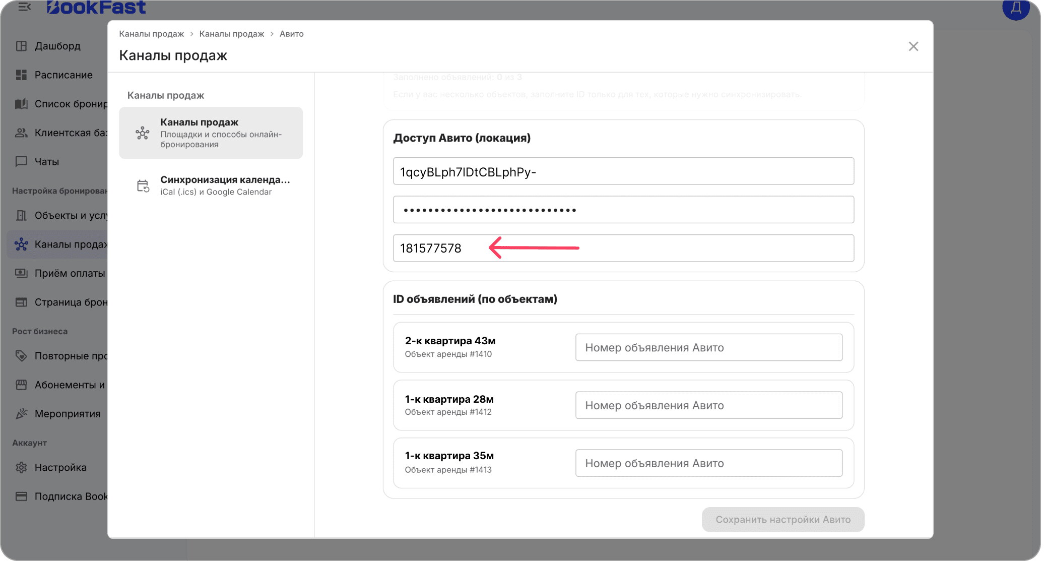
Task: Click the masked secret key field
Action: click(624, 210)
